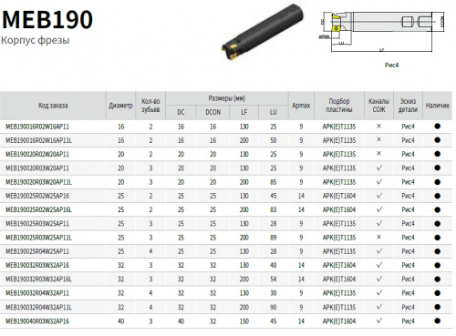The width and height of the screenshot is (456, 336).
Task: Select order code MEB190020R02W20AP11
Action: pos(37,154)
